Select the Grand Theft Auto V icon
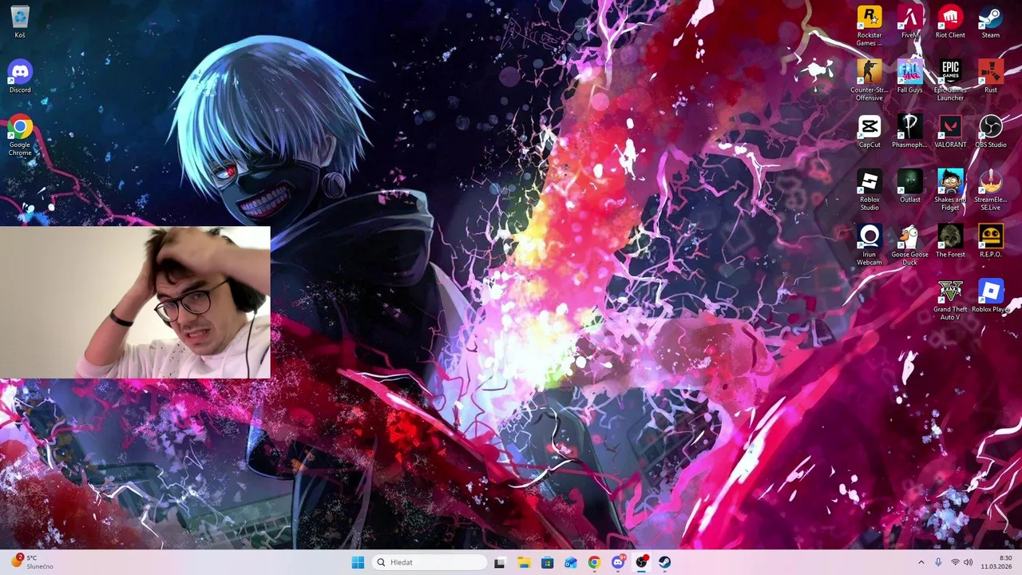Screen dimensions: 1022x575 (x=950, y=301)
